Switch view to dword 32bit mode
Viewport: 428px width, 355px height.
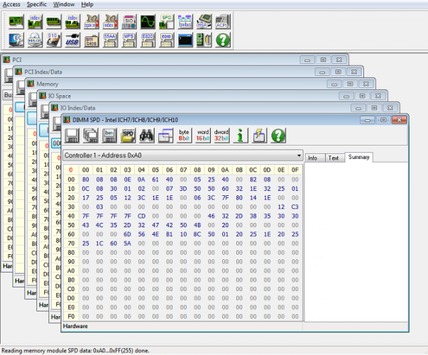click(x=221, y=135)
